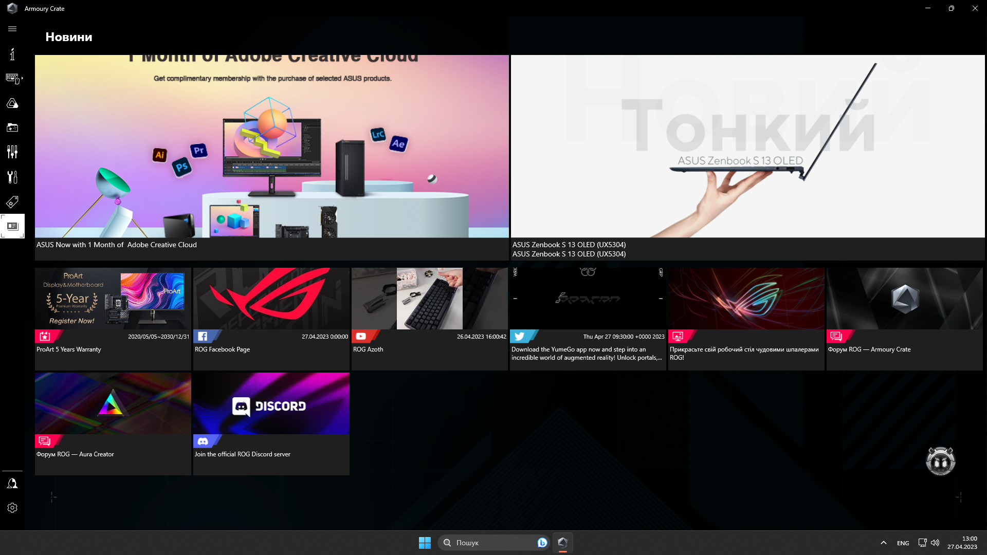Click the Facebook icon on ROG Facebook Page card
This screenshot has height=555, width=987.
[x=203, y=337]
